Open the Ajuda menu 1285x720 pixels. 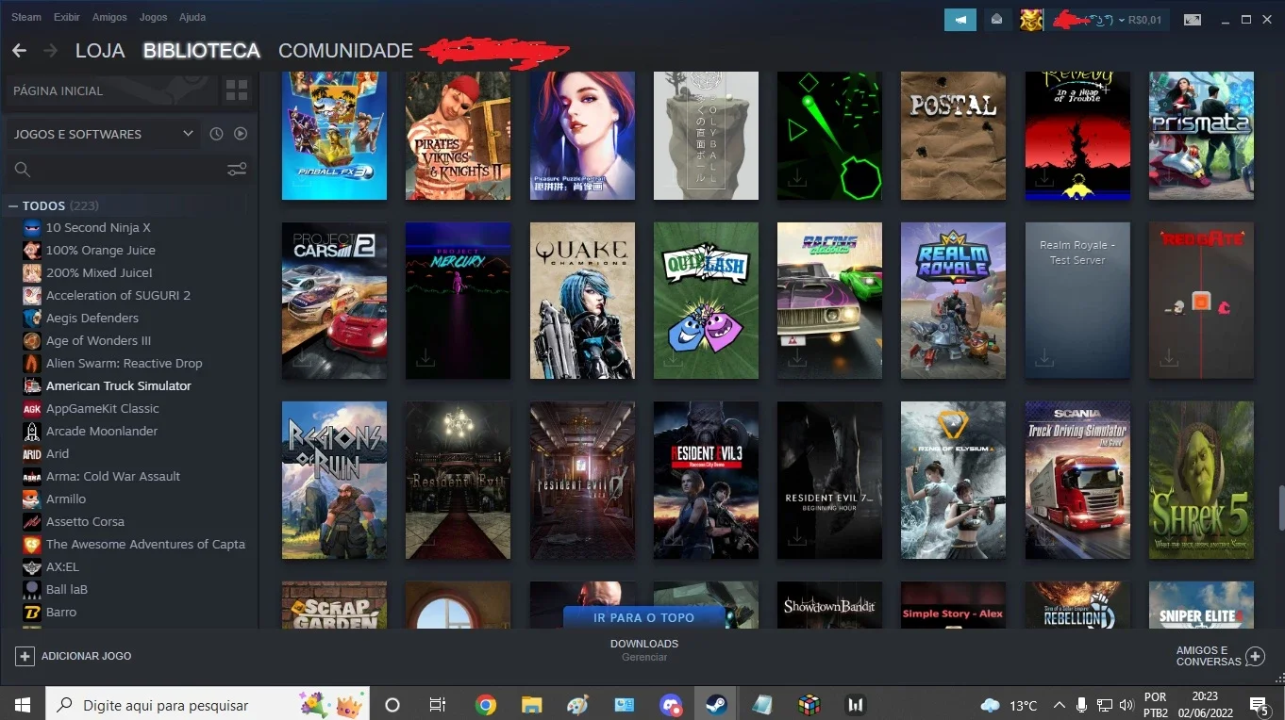point(192,17)
